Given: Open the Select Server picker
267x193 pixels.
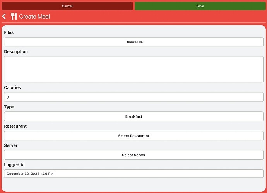Looking at the screenshot, I should pos(133,155).
